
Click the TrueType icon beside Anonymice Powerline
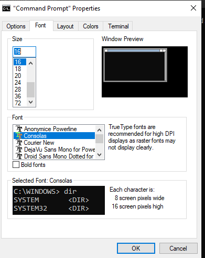coord(19,128)
